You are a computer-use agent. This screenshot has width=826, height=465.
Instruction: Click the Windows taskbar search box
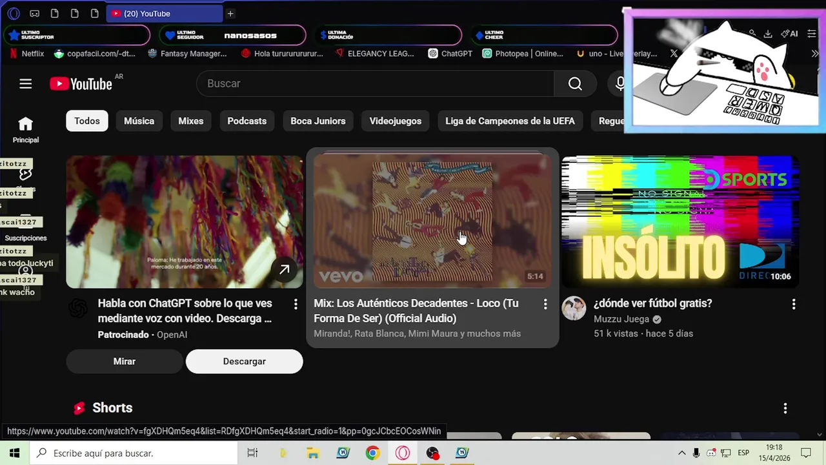point(134,453)
